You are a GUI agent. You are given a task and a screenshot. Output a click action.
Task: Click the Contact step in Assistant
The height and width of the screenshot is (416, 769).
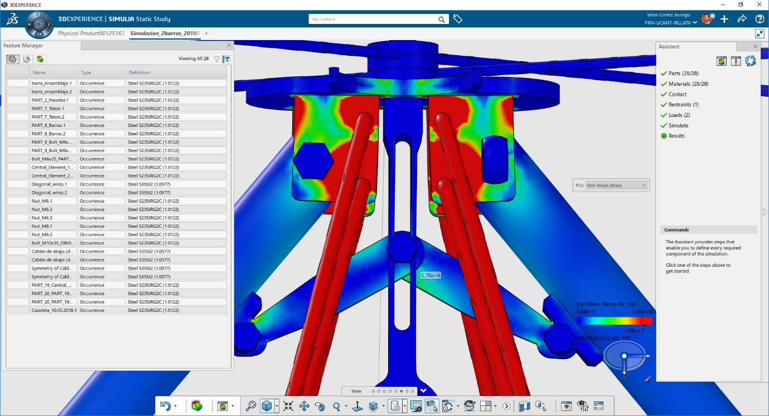click(x=678, y=94)
